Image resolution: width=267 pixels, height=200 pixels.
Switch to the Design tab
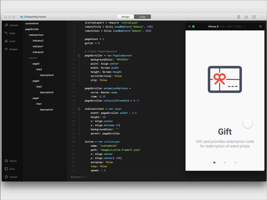coord(125,17)
